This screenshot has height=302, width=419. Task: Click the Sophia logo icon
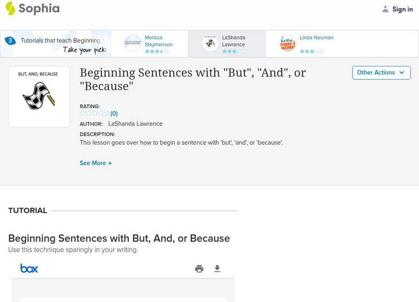10,8
